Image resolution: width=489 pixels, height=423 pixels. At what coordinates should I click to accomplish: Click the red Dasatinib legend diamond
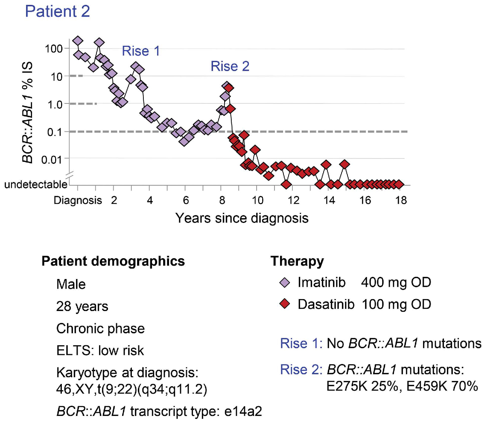coord(285,304)
